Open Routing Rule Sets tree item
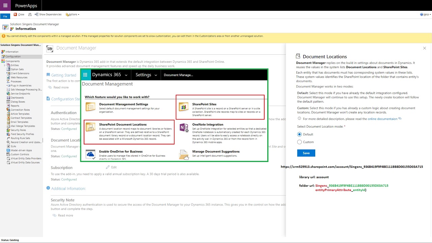 (20, 138)
